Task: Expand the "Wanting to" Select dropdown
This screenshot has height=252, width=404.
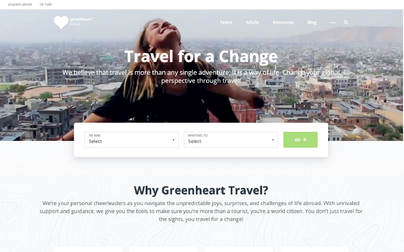Action: (231, 140)
